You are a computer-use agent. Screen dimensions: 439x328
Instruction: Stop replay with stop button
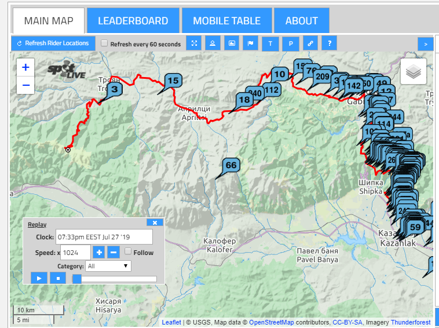point(58,278)
